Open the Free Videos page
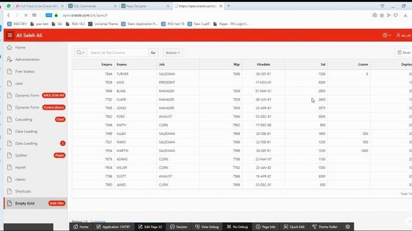 [35, 71]
